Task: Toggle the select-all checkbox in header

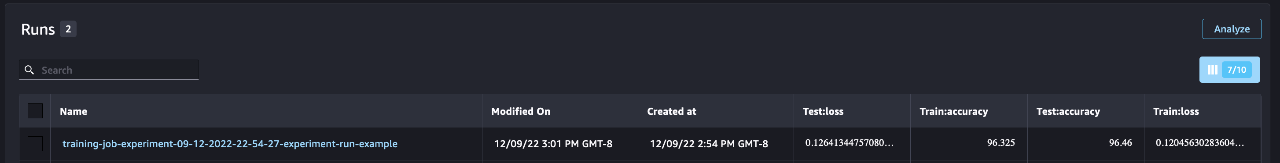Action: point(35,111)
